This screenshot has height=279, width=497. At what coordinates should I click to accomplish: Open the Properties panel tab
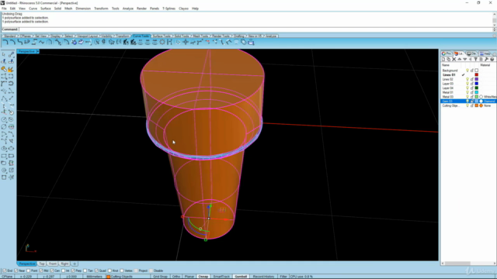point(447,53)
